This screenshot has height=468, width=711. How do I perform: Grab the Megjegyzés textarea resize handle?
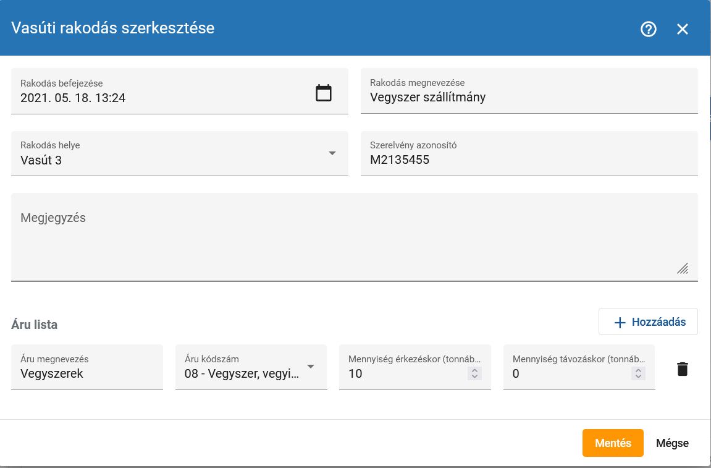[x=683, y=268]
